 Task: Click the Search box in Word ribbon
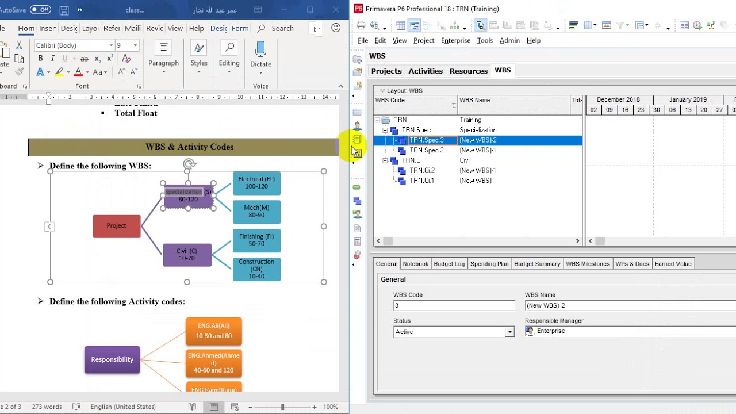[276, 28]
